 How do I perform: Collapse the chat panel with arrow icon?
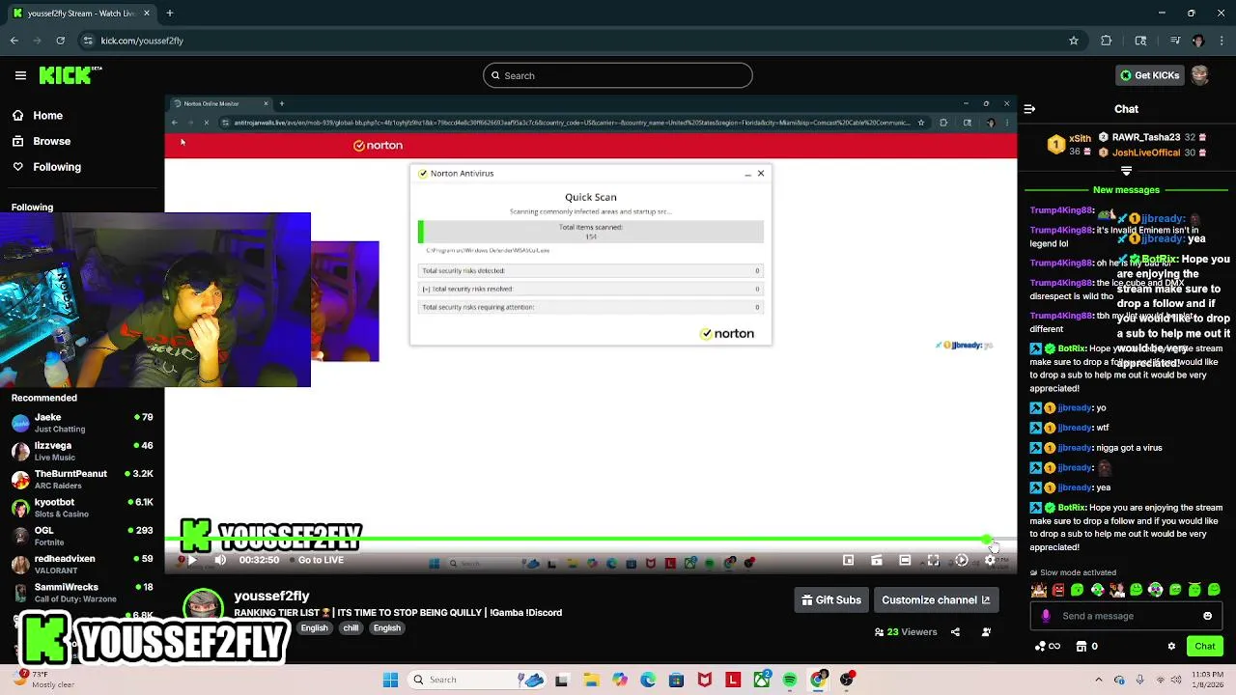click(x=1029, y=109)
